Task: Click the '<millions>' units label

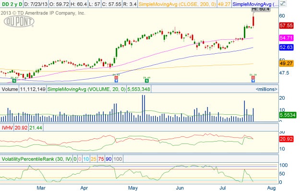Action: pos(266,89)
